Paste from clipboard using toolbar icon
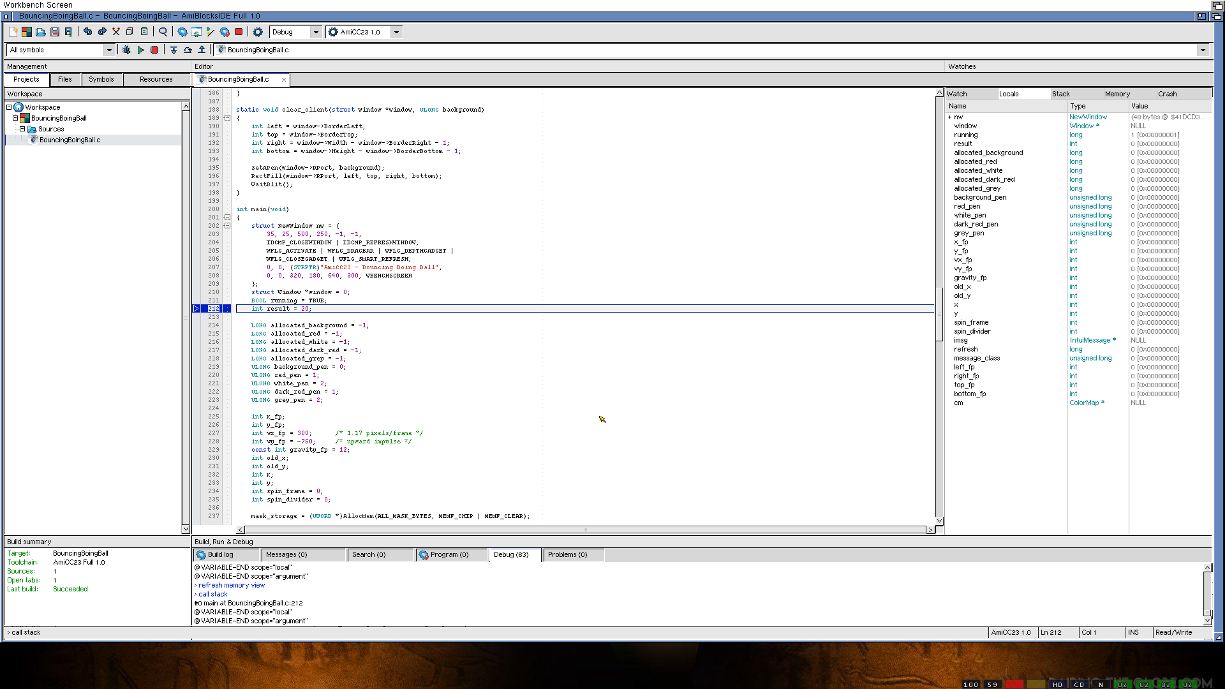 (144, 32)
